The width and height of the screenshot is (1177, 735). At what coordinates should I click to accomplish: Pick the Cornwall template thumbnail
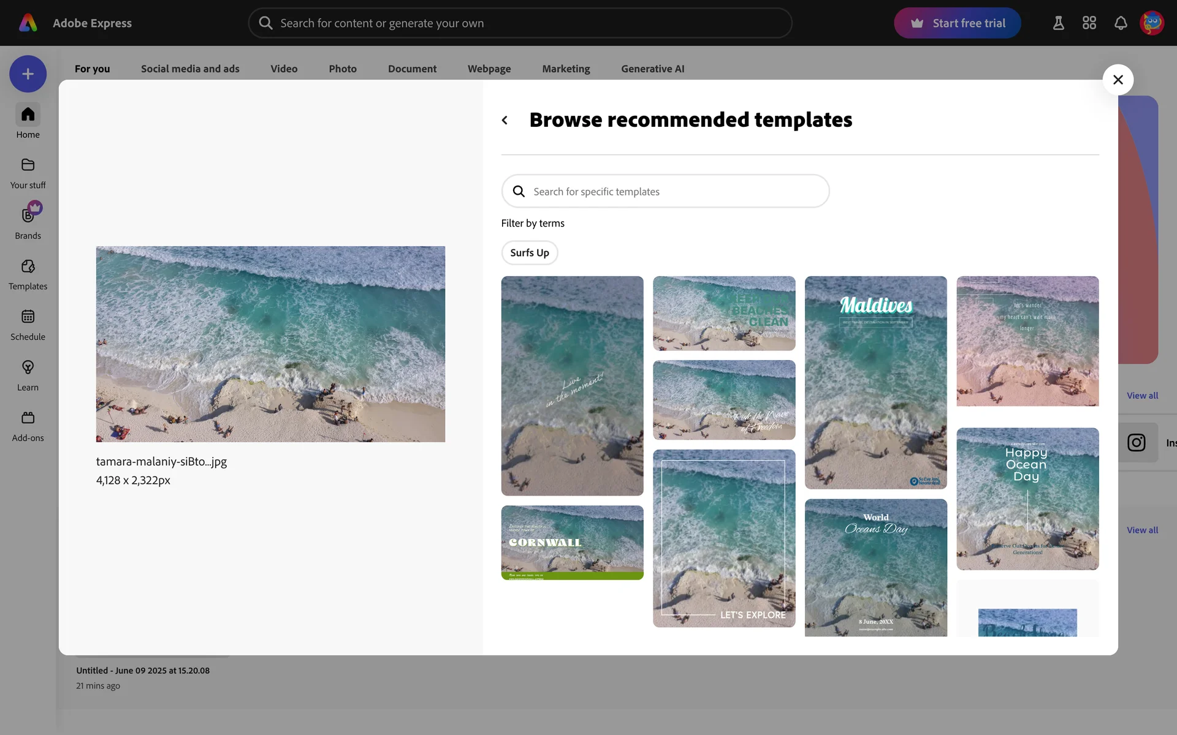click(572, 542)
